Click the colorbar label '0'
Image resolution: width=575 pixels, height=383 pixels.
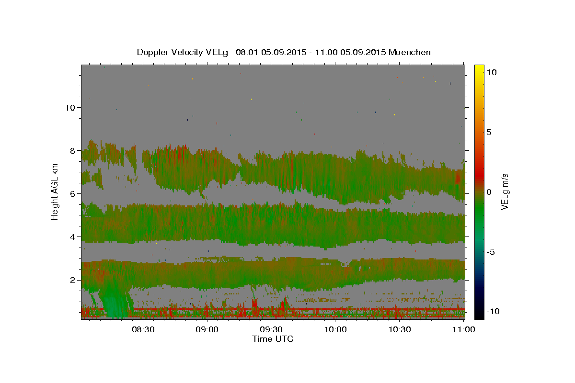(489, 191)
